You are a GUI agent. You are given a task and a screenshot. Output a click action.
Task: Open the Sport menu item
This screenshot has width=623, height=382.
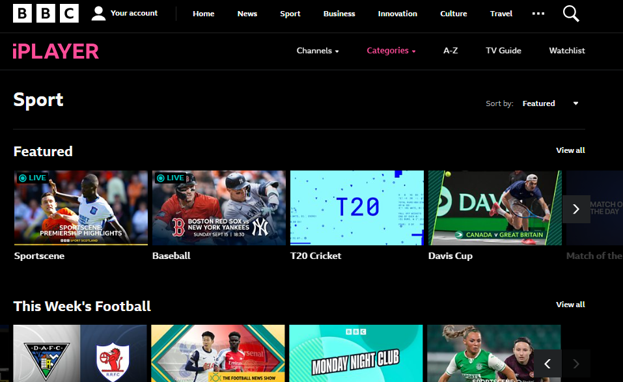point(290,14)
